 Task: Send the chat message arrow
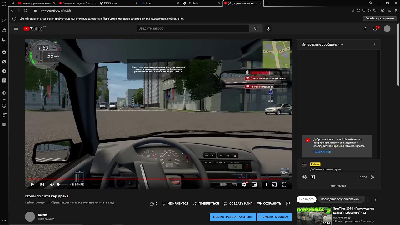click(372, 177)
